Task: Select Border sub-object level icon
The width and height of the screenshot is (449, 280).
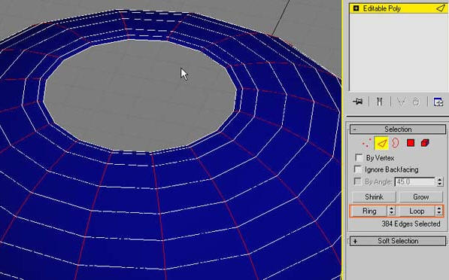Action: click(x=396, y=142)
